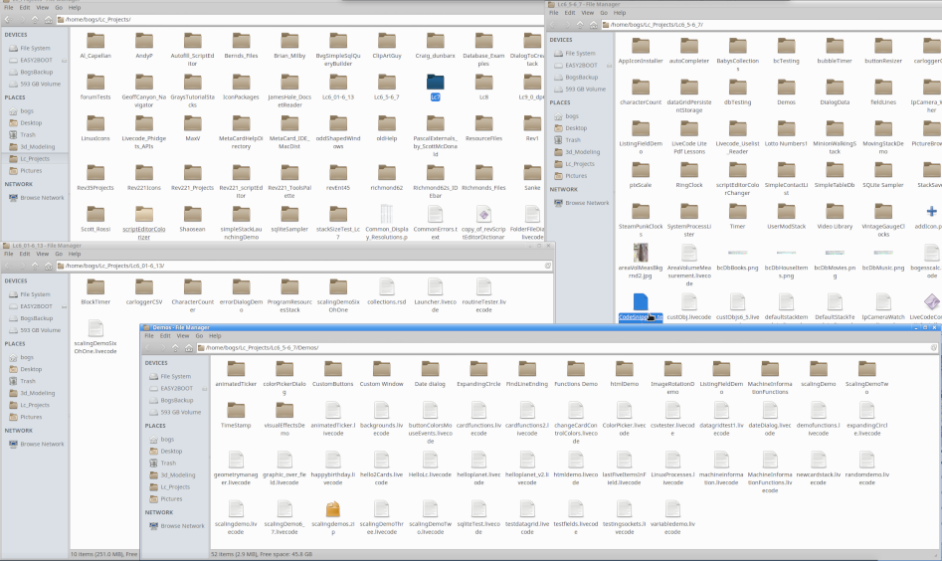Screen dimensions: 942x561
Task: Select the addIcon.png file icon
Action: point(930,212)
